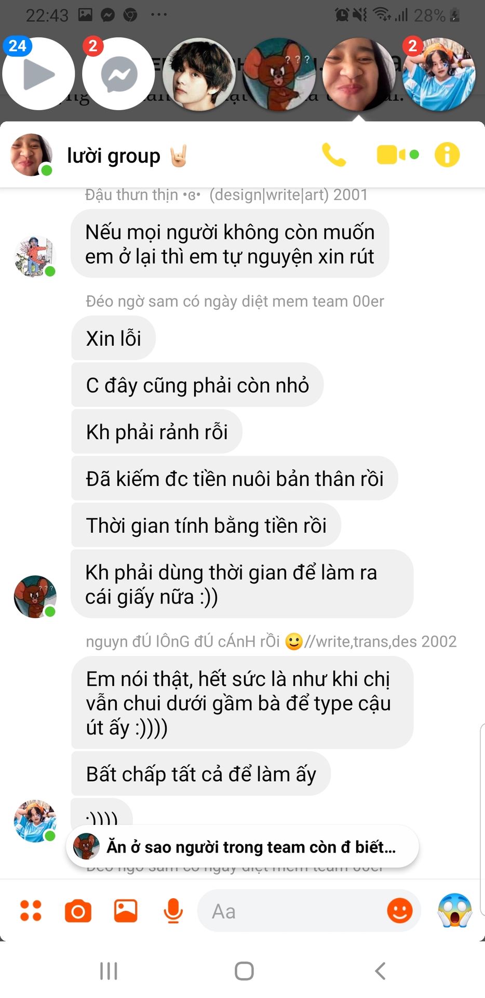Open the camera to take a photo
The width and height of the screenshot is (485, 998).
pyautogui.click(x=78, y=911)
